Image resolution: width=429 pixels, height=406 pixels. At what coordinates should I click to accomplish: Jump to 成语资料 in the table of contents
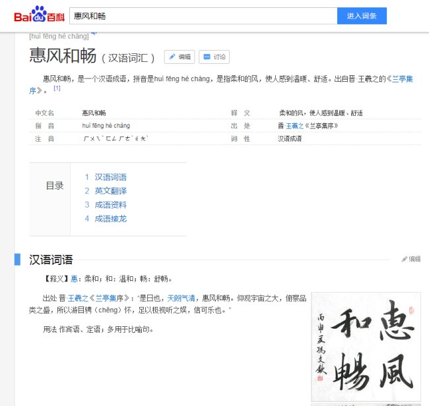tap(110, 204)
